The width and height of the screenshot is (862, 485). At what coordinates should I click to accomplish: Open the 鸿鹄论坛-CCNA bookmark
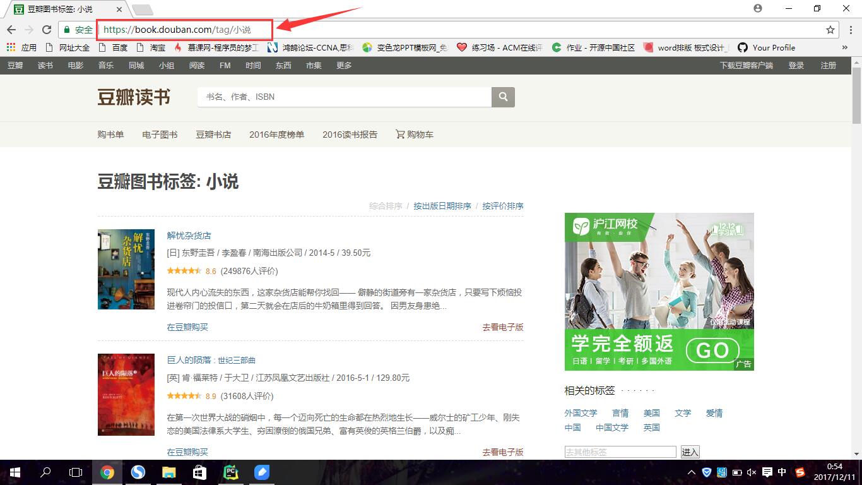click(x=310, y=47)
